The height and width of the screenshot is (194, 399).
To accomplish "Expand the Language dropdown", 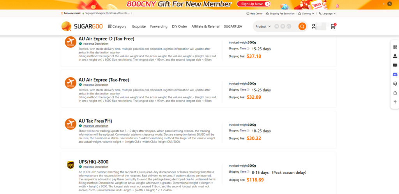I will 327,14.
